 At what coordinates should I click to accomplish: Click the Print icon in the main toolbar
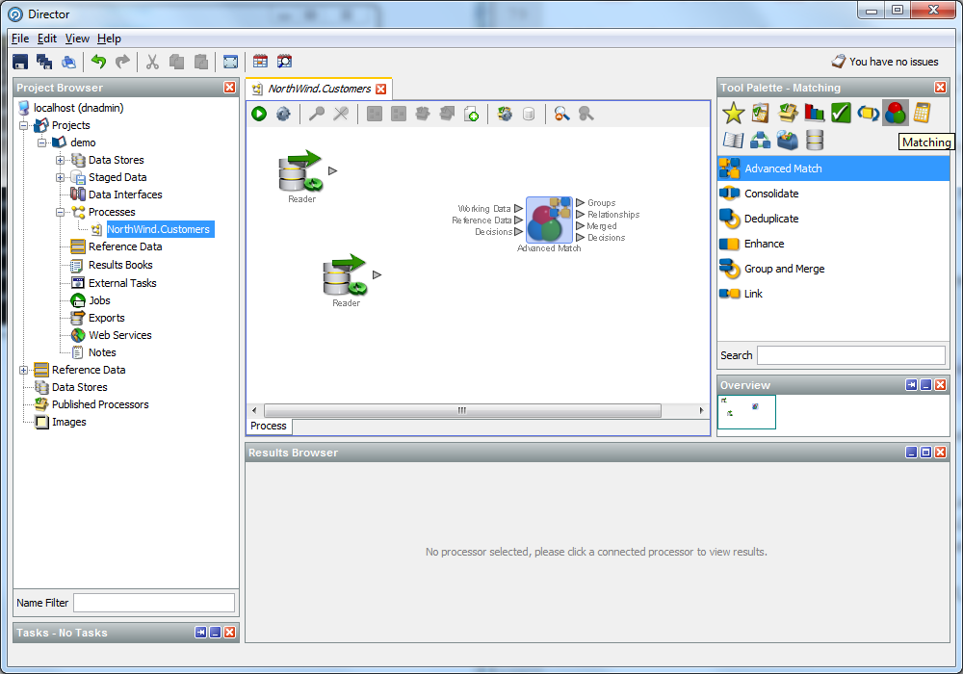pyautogui.click(x=68, y=62)
